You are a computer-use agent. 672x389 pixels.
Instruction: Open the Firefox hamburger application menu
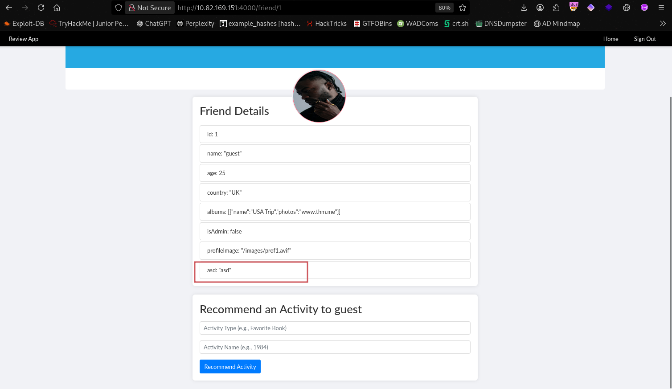[x=661, y=8]
